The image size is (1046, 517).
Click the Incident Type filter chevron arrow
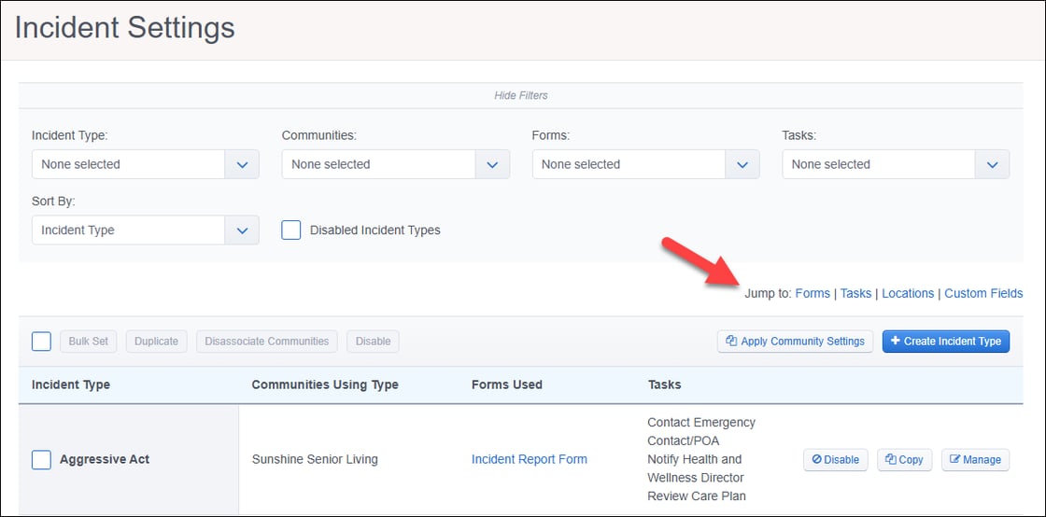pos(242,164)
